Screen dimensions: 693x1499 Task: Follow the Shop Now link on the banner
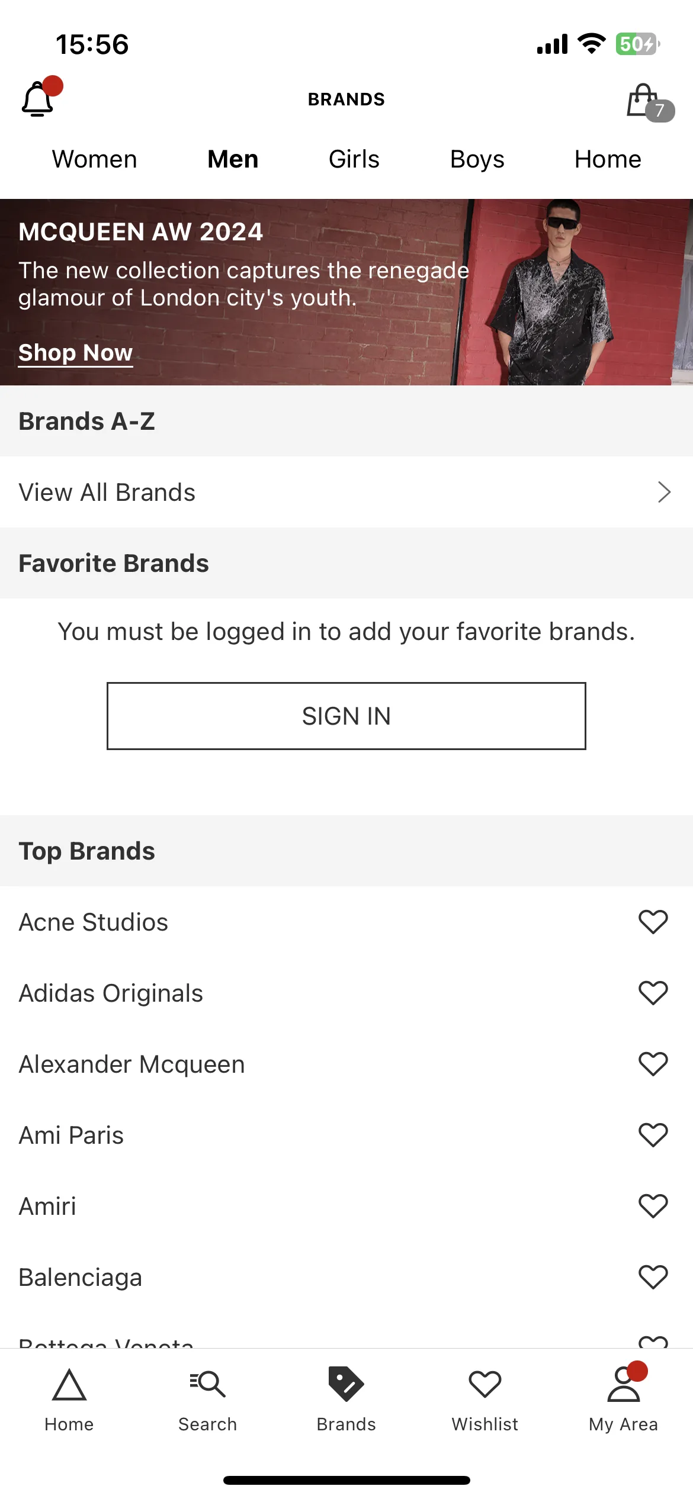point(76,353)
